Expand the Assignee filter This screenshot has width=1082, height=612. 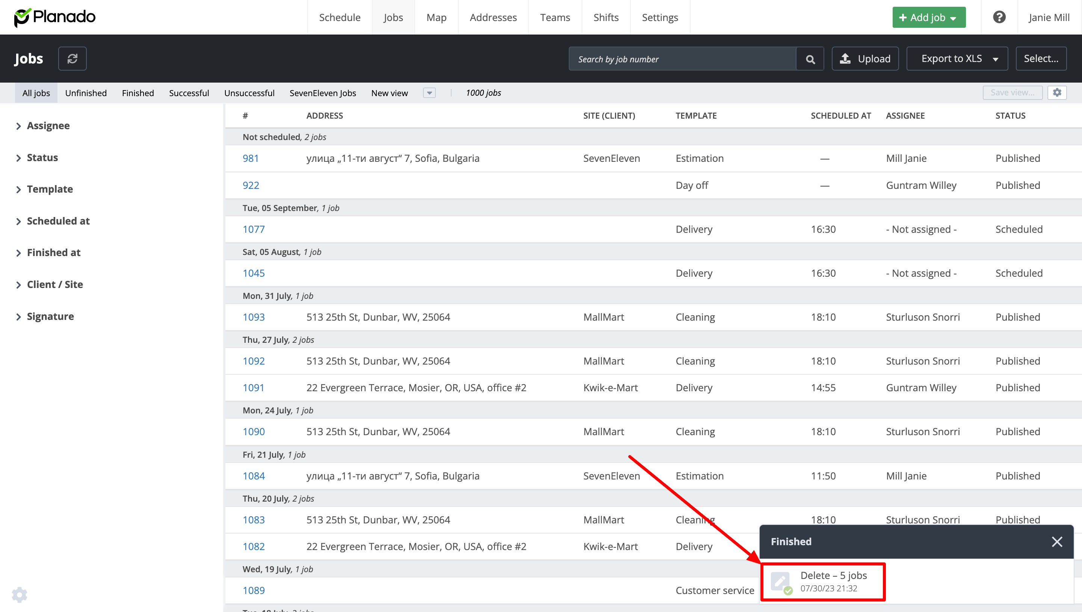click(48, 126)
